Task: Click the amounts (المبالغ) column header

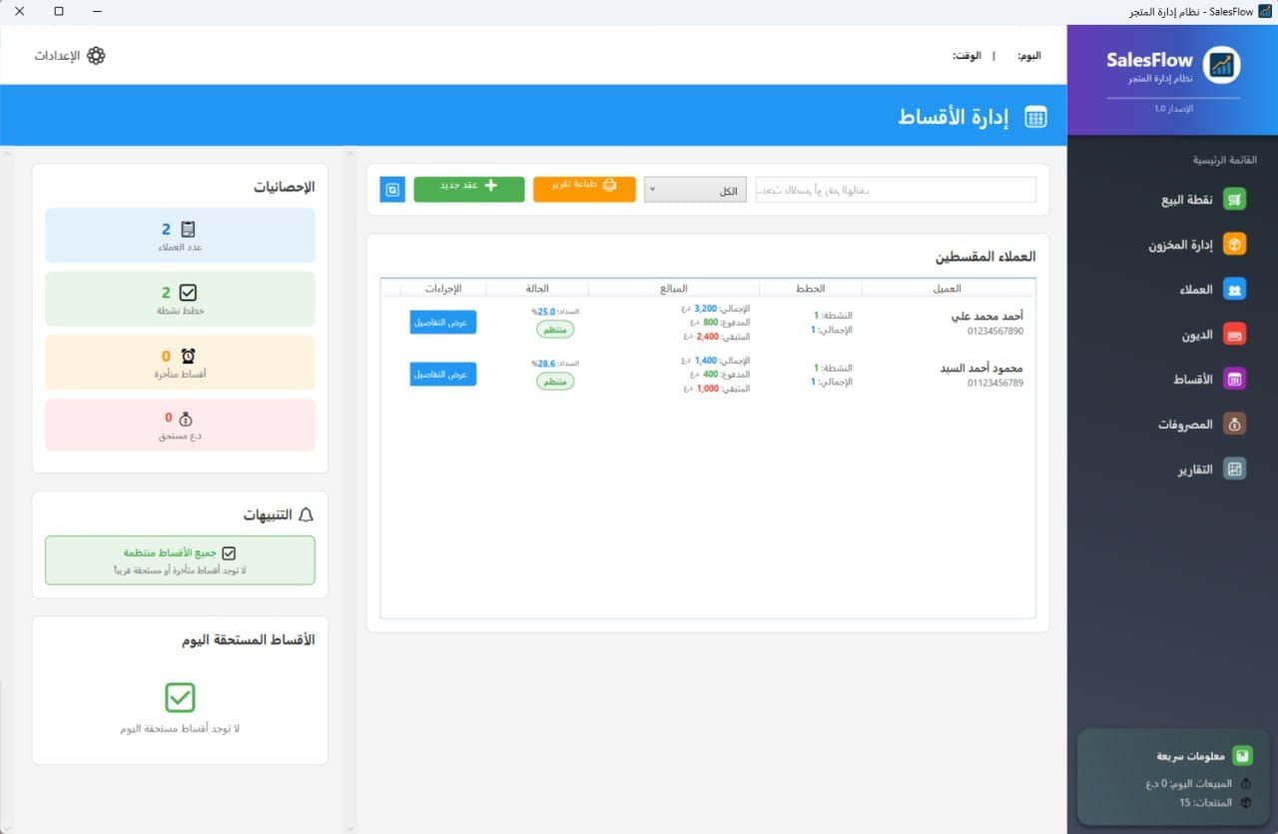Action: (673, 289)
